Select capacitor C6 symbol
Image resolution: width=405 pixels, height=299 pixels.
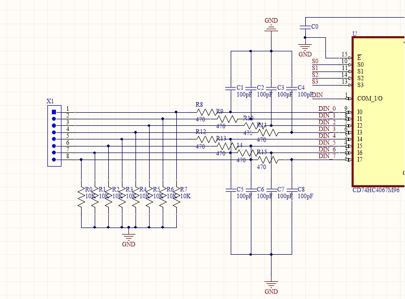[x=251, y=190]
